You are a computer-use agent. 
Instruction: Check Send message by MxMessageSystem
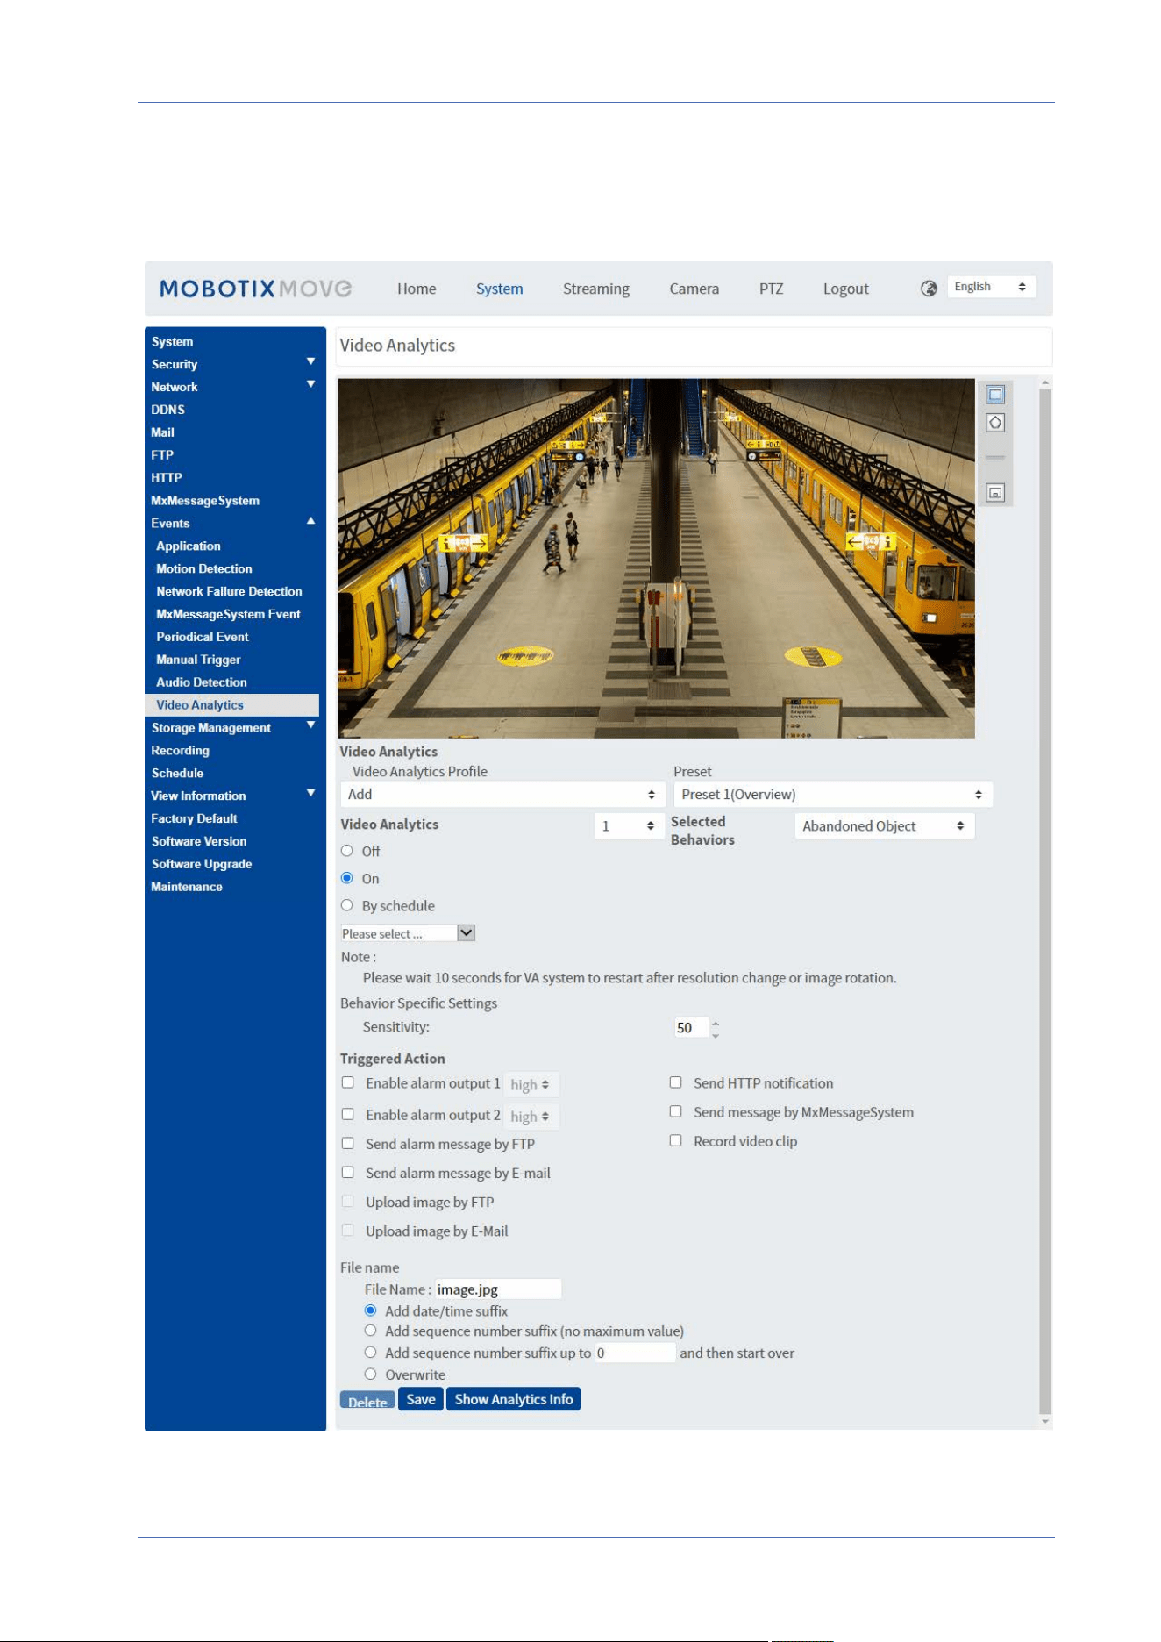point(676,1111)
